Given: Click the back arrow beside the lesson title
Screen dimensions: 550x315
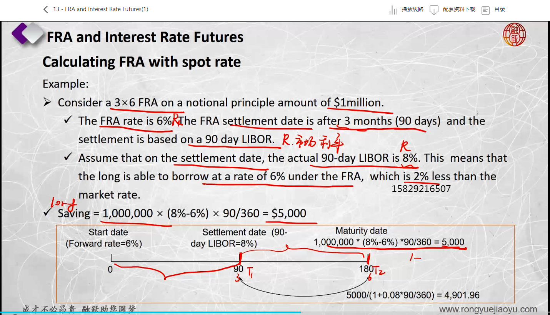Looking at the screenshot, I should pos(46,9).
